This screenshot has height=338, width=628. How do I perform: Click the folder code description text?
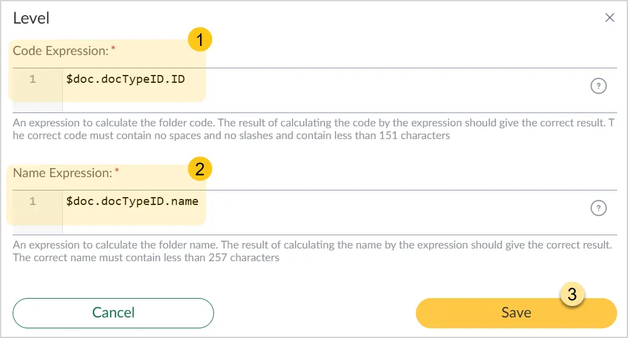314,129
